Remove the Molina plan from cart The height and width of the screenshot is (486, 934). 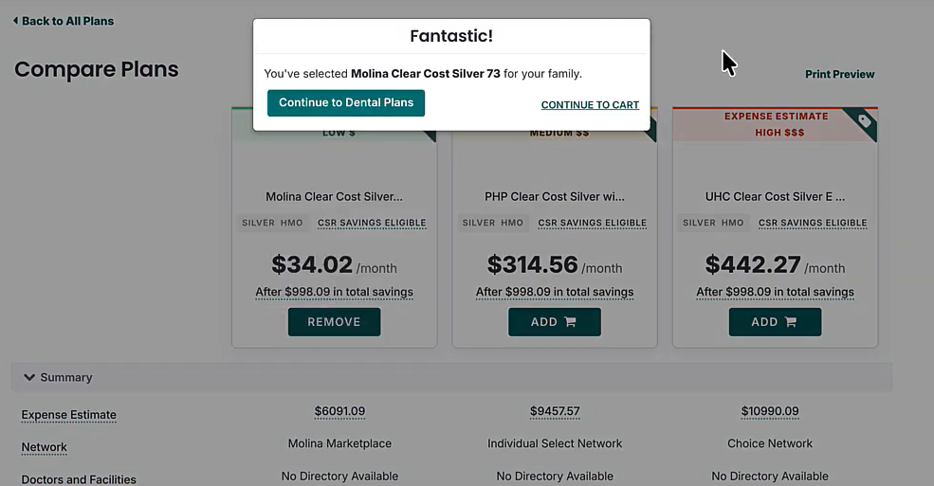334,322
